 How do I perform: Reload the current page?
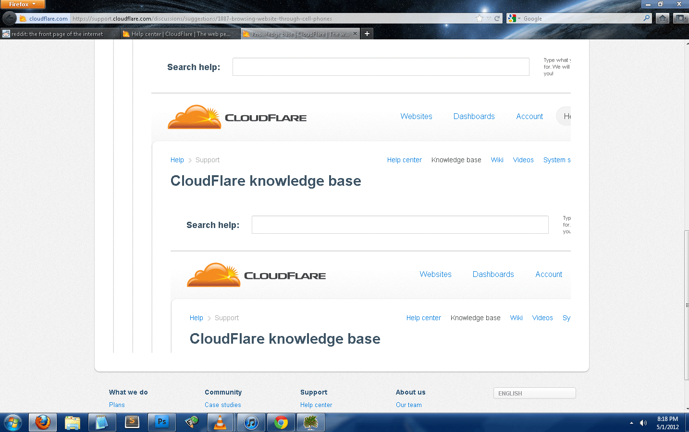click(x=497, y=18)
